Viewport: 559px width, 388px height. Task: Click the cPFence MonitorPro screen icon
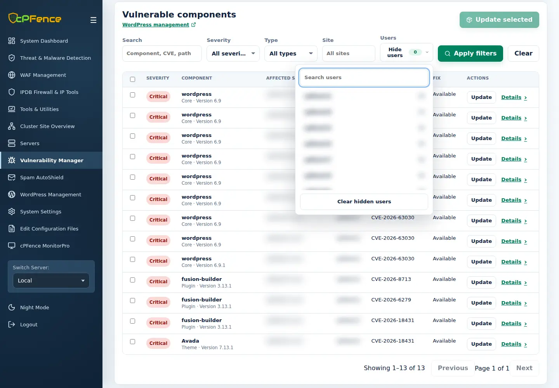(12, 246)
